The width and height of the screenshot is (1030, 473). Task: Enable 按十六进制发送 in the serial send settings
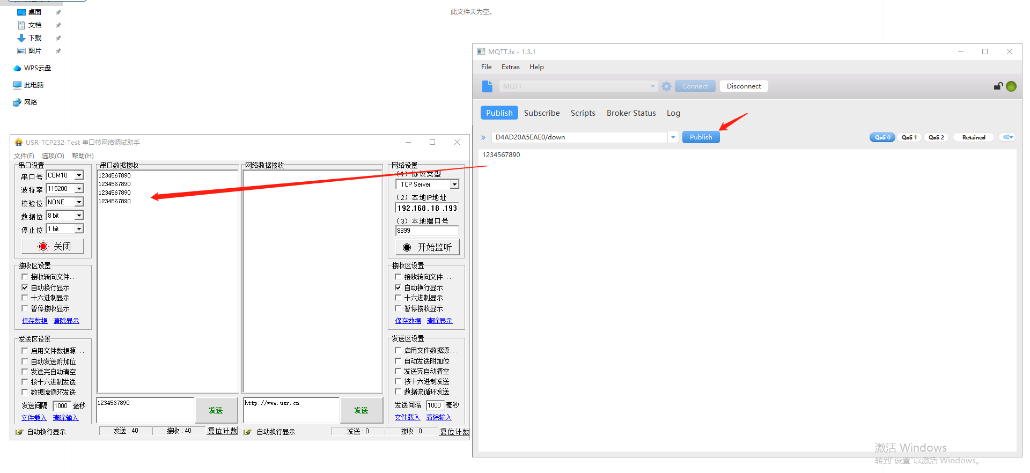tap(25, 382)
